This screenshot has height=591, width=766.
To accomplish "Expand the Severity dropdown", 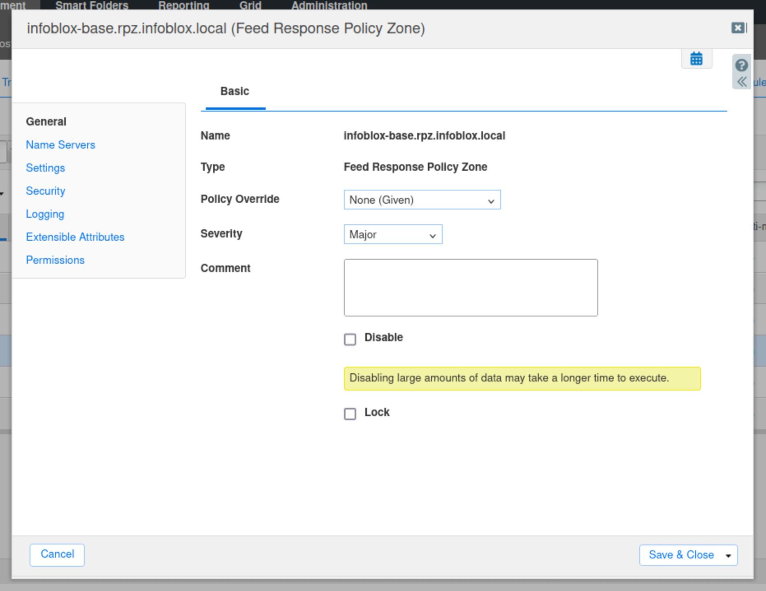I will tap(393, 235).
